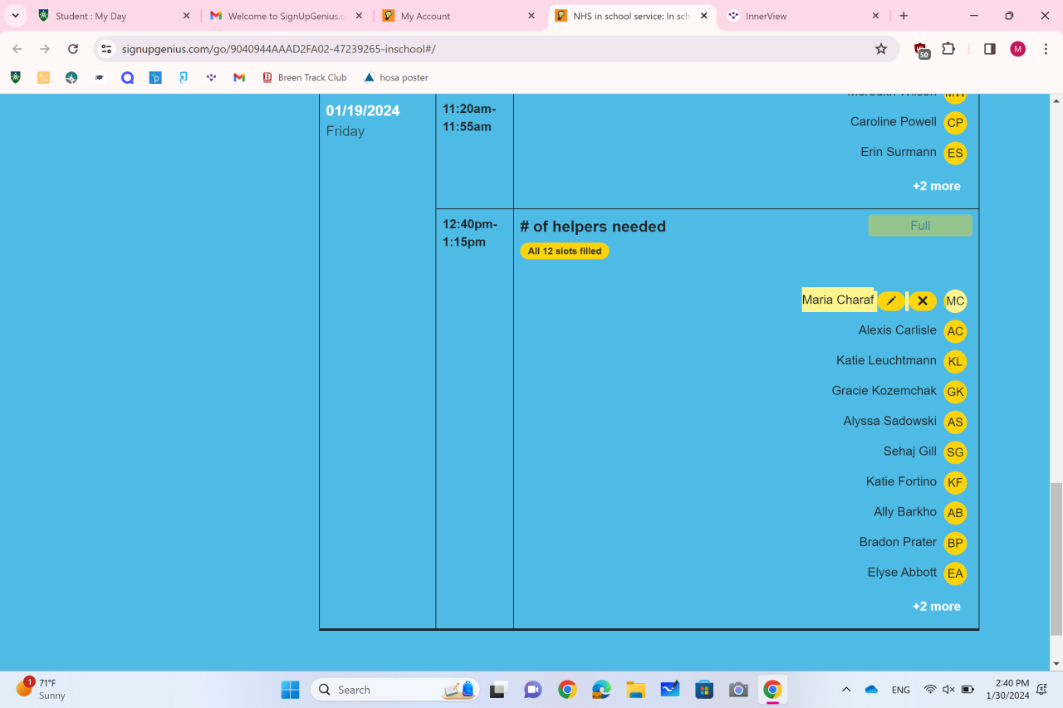1063x708 pixels.
Task: Open the weather widget showing 71°F
Action: pyautogui.click(x=42, y=689)
